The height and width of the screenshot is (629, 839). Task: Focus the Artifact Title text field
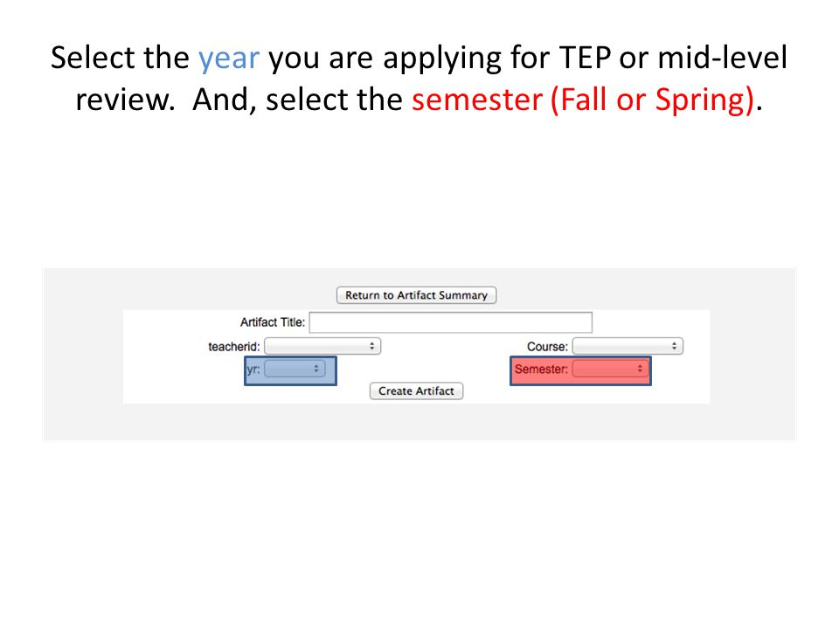pos(451,322)
